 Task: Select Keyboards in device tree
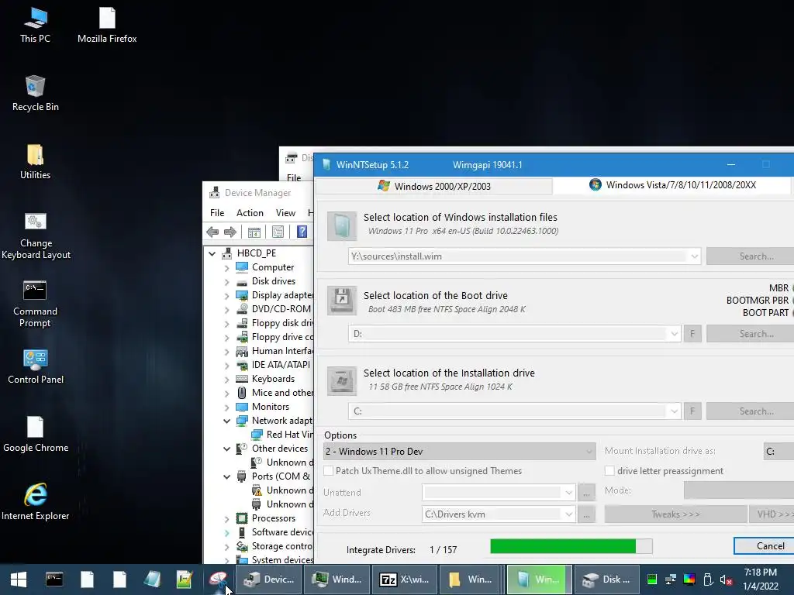[x=273, y=379]
